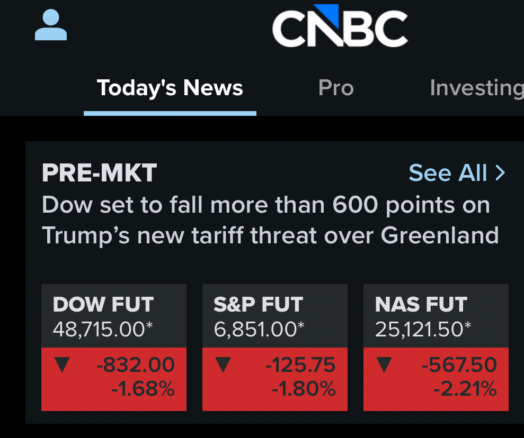This screenshot has height=438, width=524.
Task: Select the Investing tab
Action: coord(476,88)
